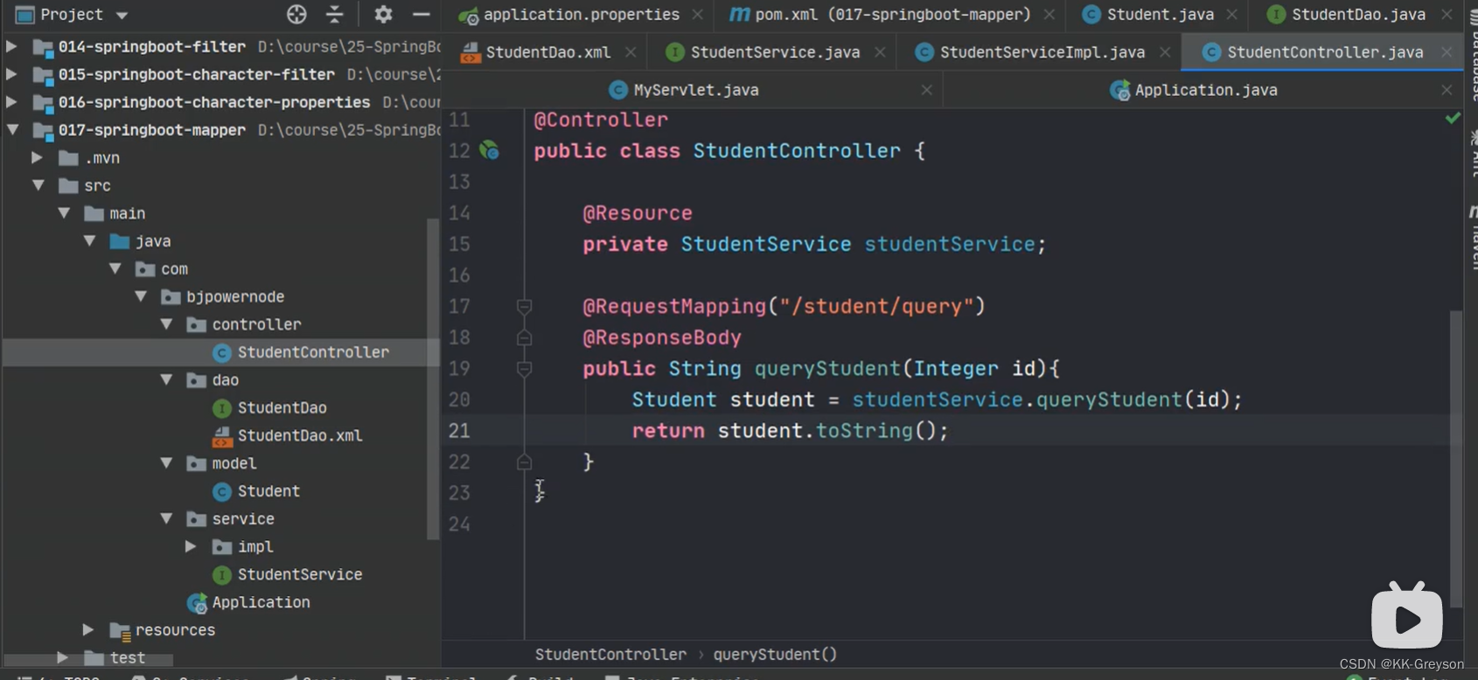Click StudentController in the breadcrumb bar
Screen dimensions: 1478x680
coord(610,655)
